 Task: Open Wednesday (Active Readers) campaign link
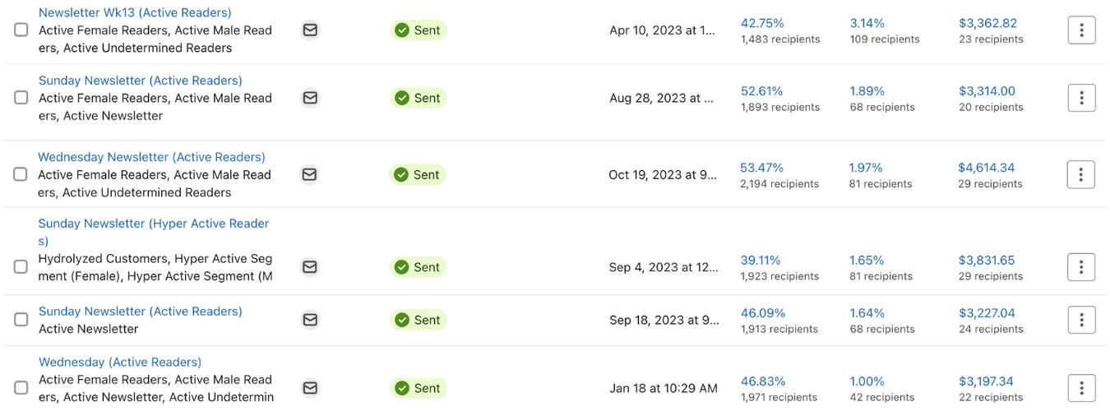(x=120, y=363)
